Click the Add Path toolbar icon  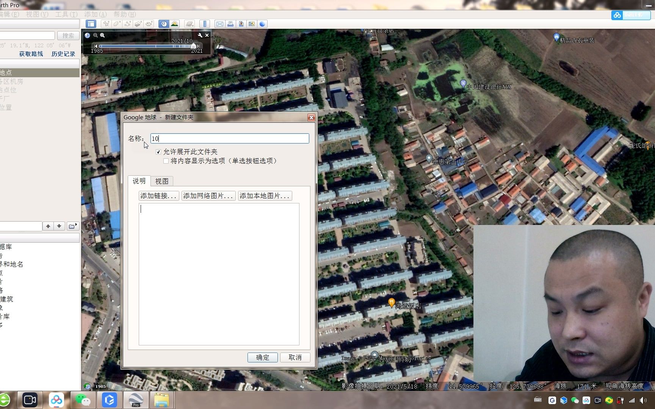coord(128,24)
